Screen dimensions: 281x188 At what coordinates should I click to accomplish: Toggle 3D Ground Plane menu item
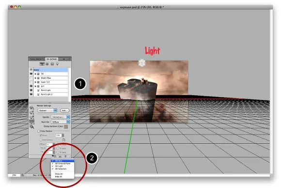62,164
